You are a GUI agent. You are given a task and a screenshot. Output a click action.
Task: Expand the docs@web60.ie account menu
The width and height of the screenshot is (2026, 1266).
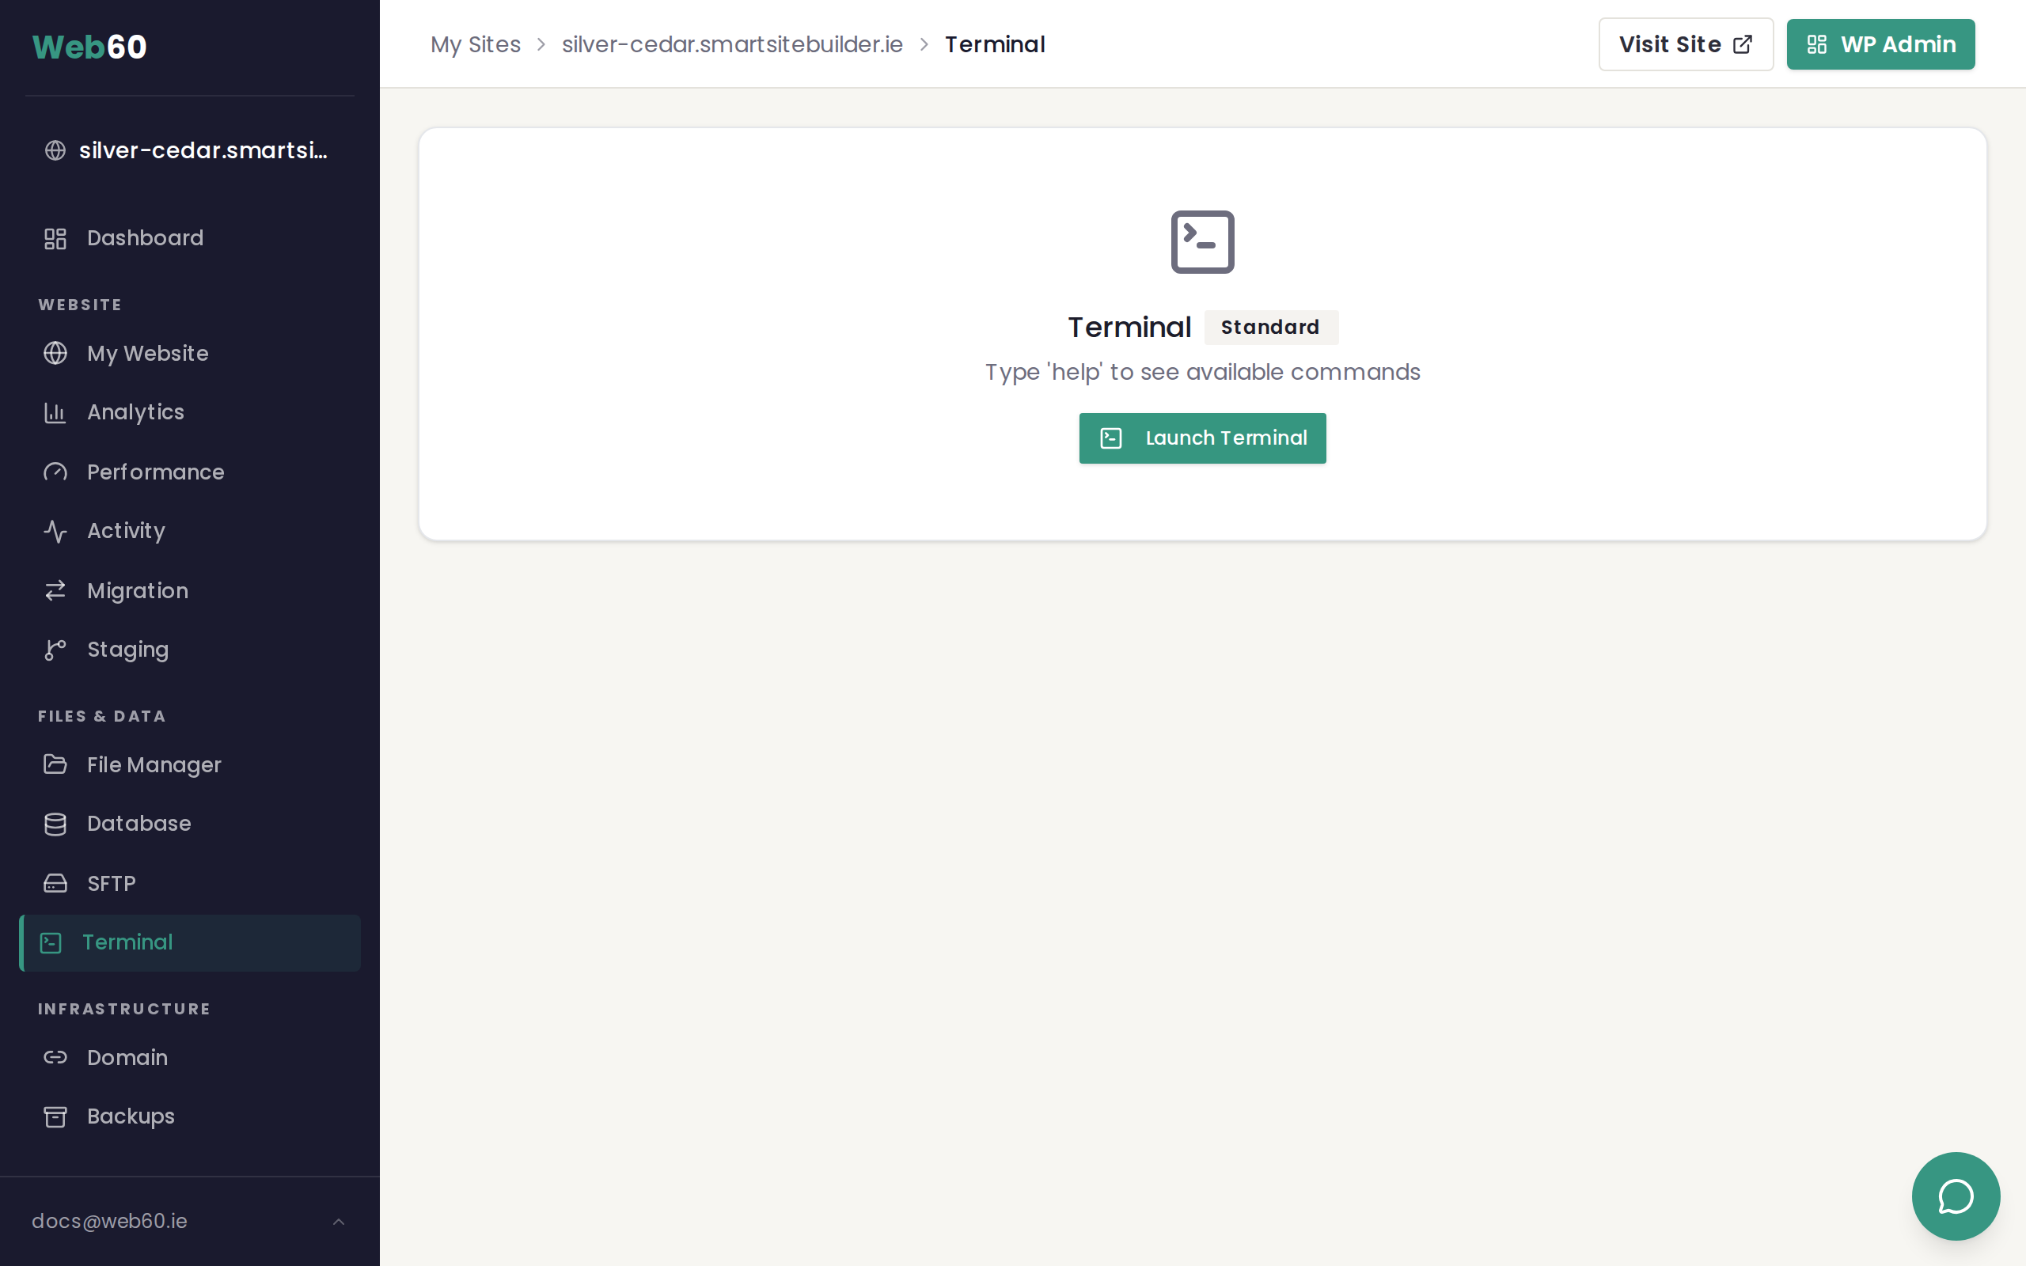pyautogui.click(x=110, y=1221)
